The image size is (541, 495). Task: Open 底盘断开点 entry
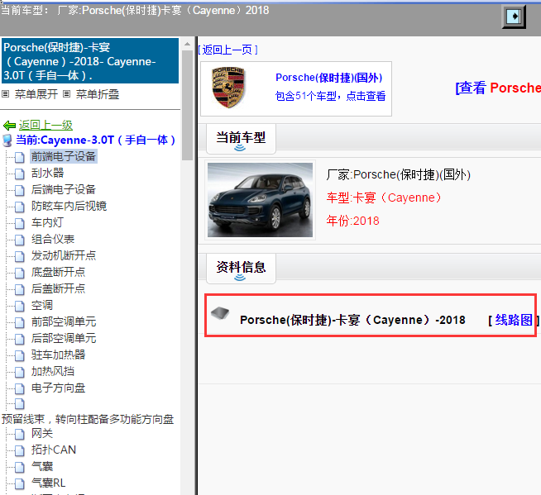click(58, 273)
